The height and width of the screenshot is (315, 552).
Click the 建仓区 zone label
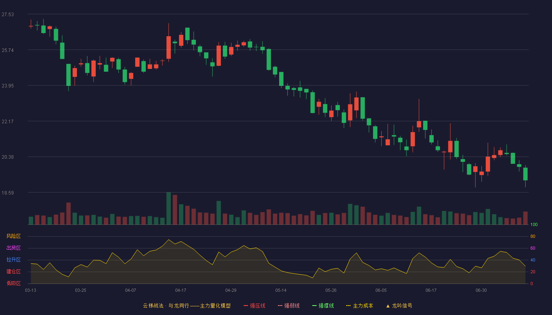pyautogui.click(x=13, y=272)
